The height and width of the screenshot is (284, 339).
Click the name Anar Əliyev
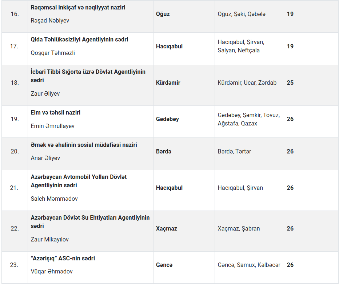pos(45,158)
